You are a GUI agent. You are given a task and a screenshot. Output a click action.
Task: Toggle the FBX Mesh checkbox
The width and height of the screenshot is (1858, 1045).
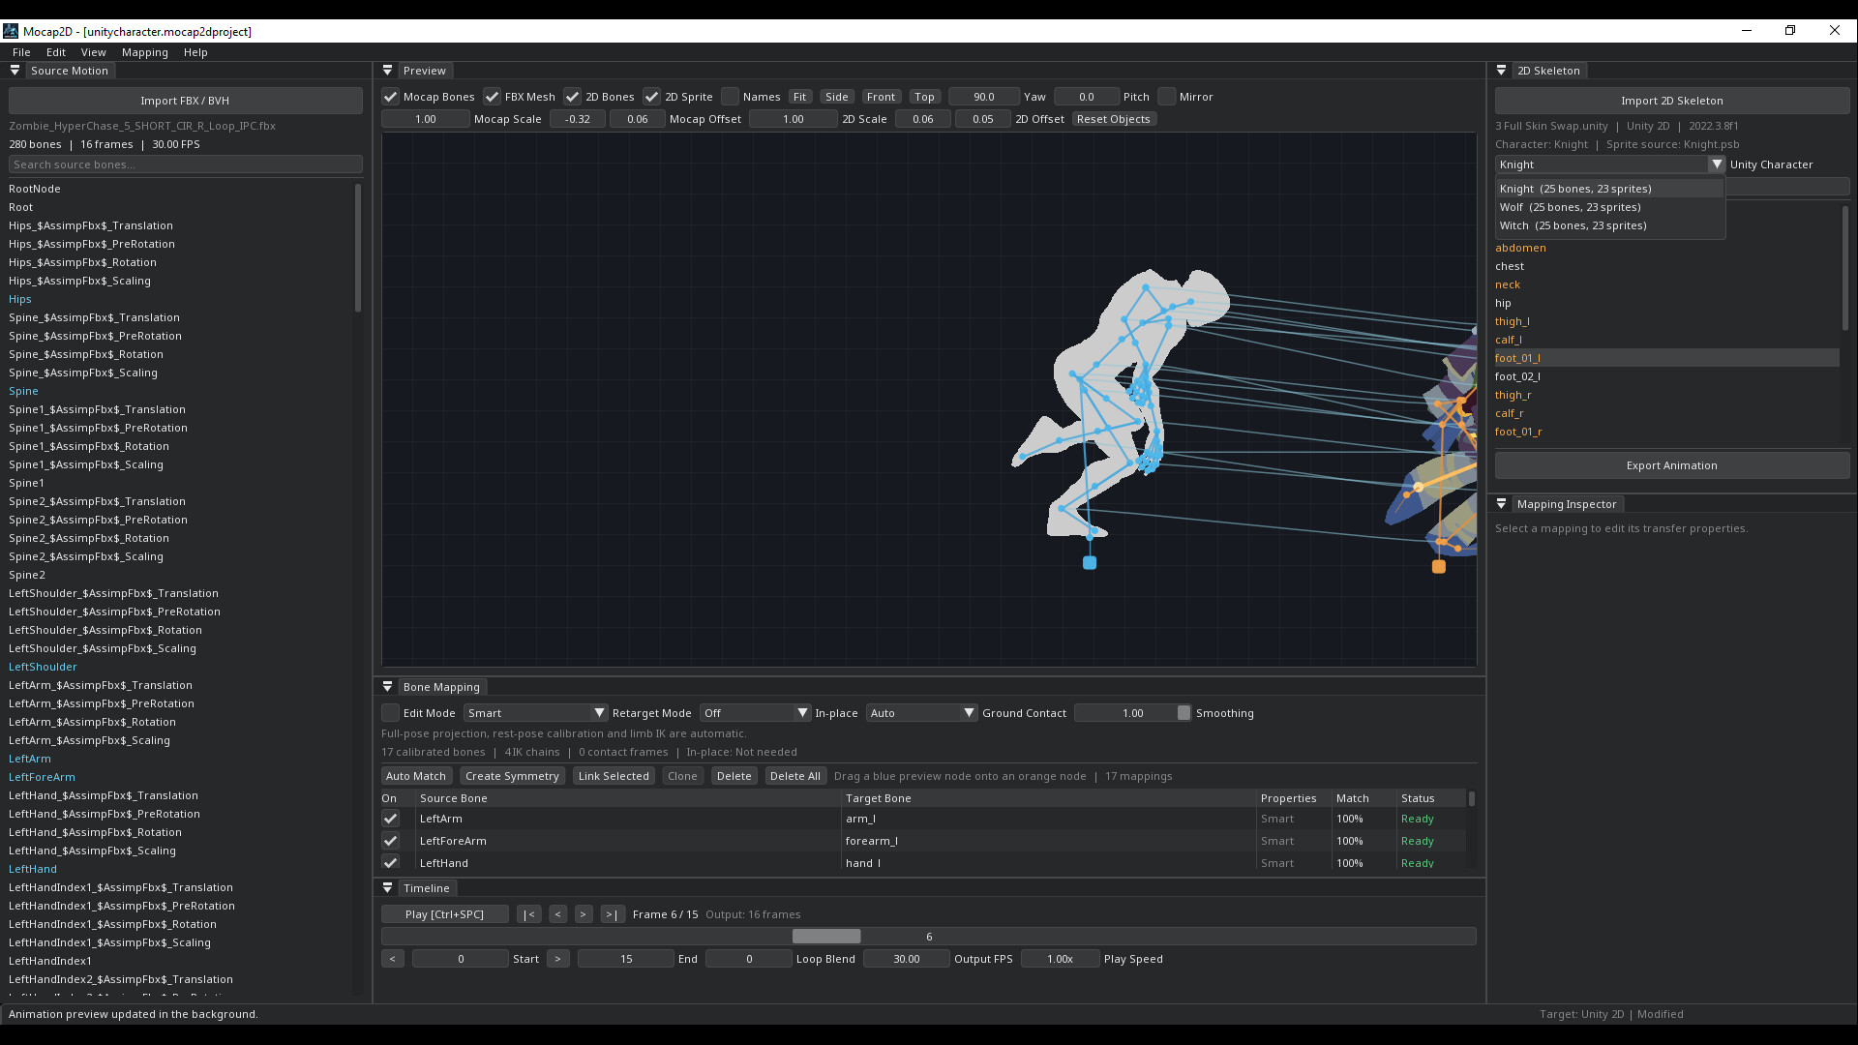pos(492,97)
